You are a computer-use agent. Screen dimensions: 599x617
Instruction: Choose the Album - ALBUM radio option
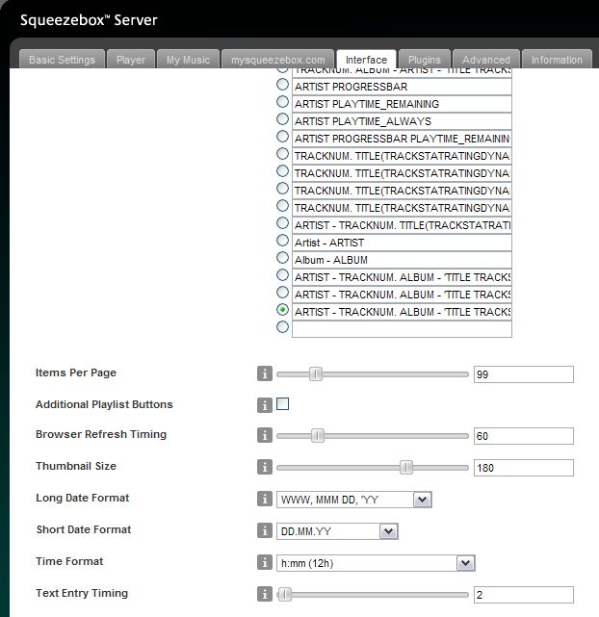[282, 259]
